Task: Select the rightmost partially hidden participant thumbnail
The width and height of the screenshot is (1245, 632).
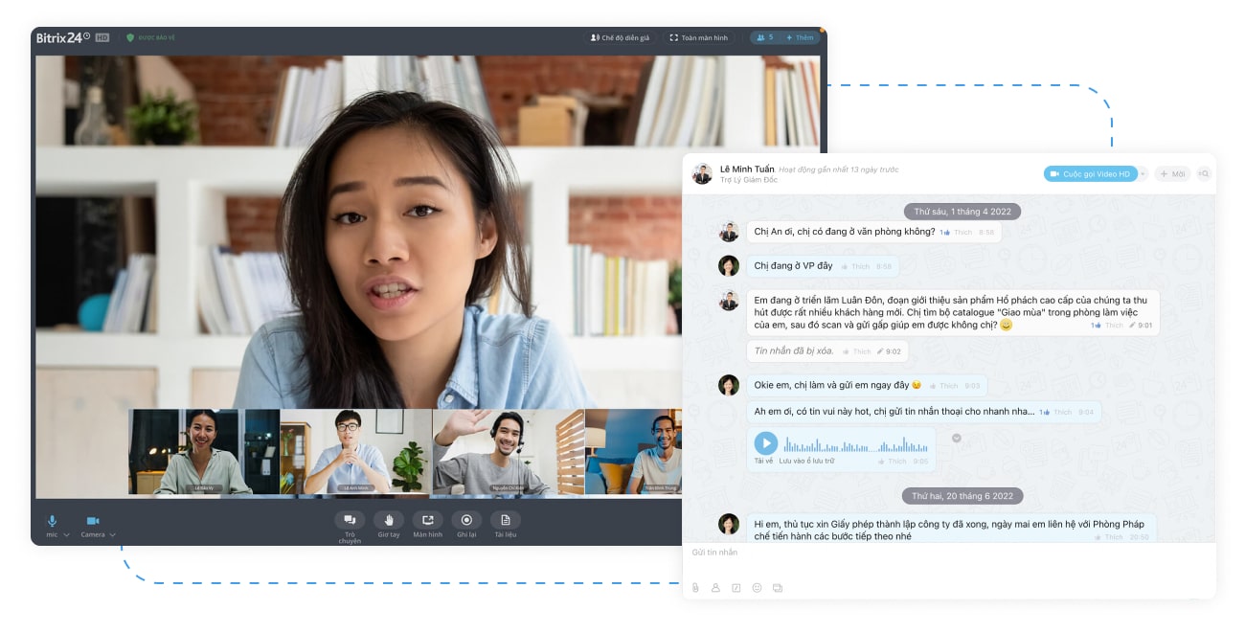Action: pos(634,452)
